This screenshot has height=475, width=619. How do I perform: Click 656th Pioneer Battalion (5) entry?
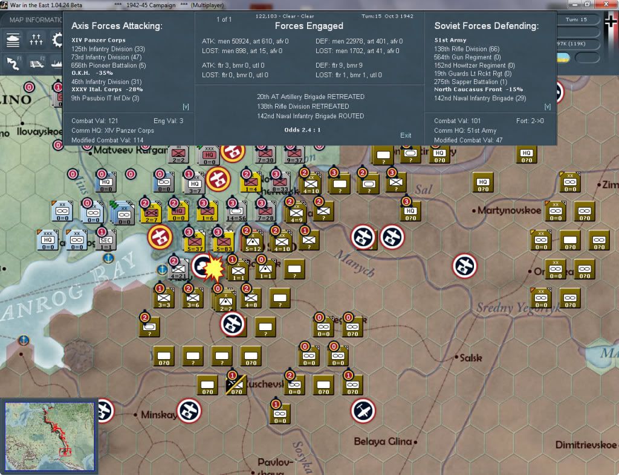(x=109, y=65)
